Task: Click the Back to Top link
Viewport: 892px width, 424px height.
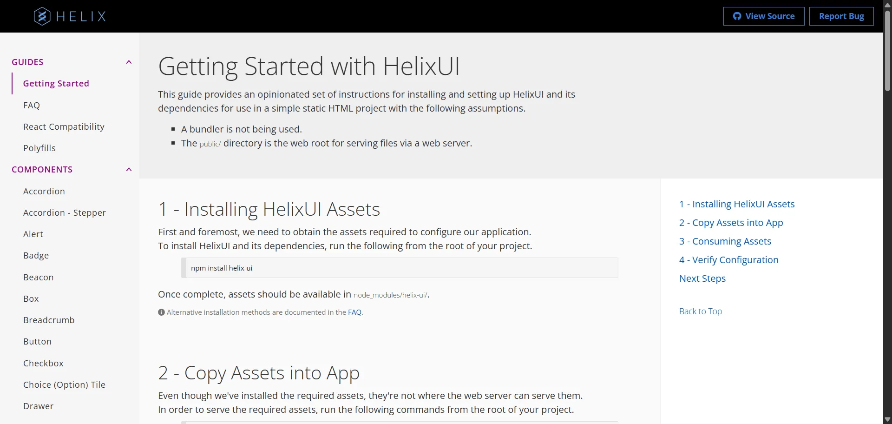Action: point(701,311)
